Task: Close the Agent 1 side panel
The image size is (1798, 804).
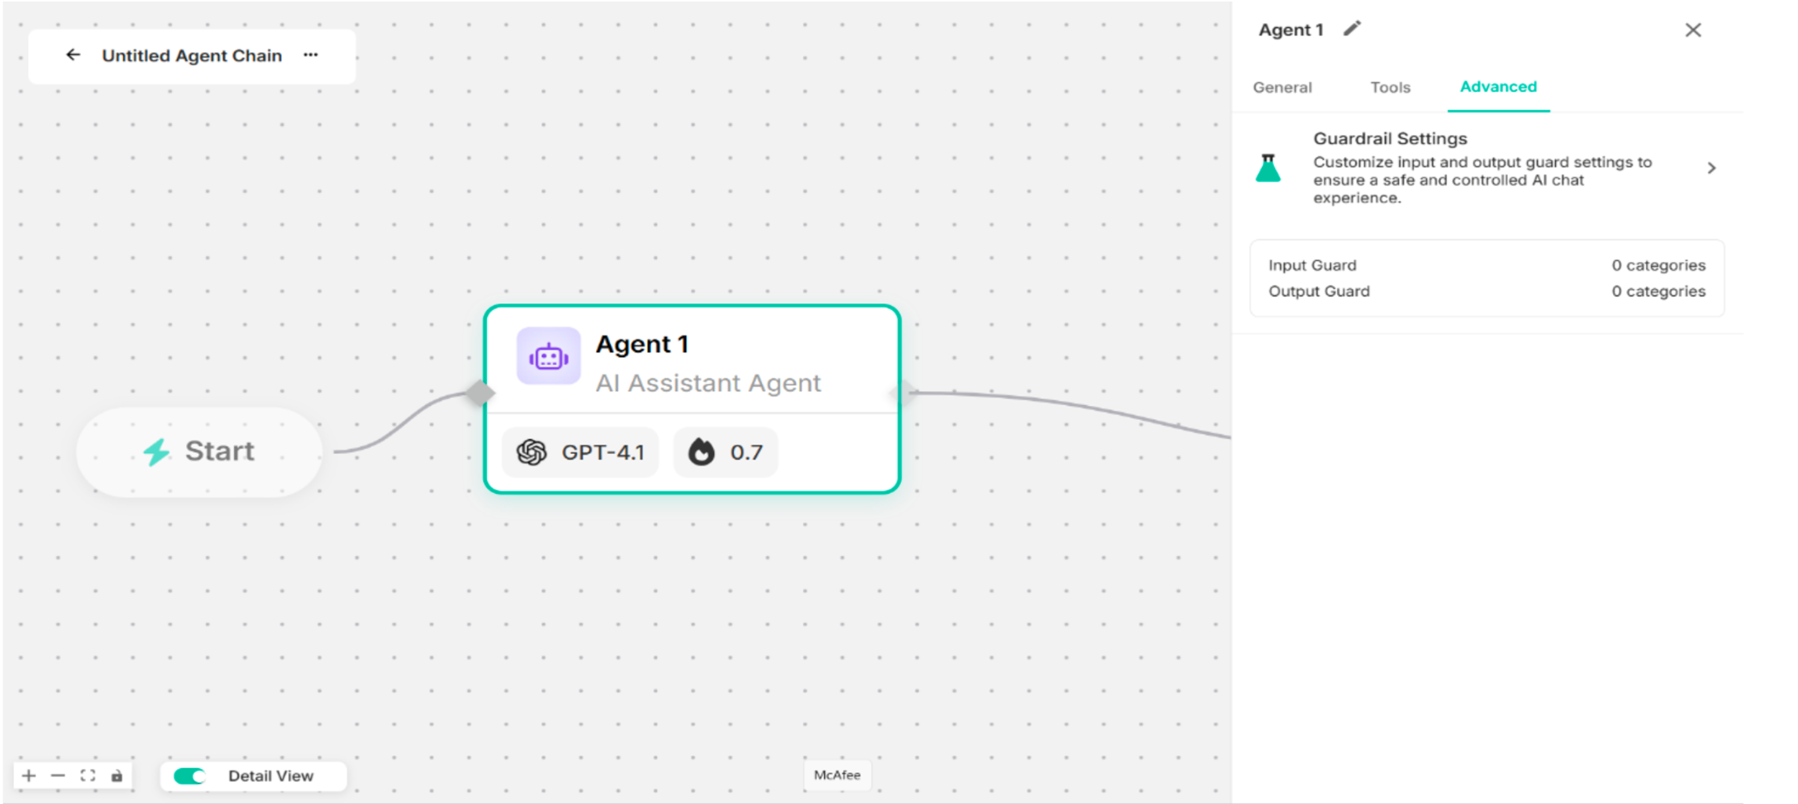Action: [x=1692, y=30]
